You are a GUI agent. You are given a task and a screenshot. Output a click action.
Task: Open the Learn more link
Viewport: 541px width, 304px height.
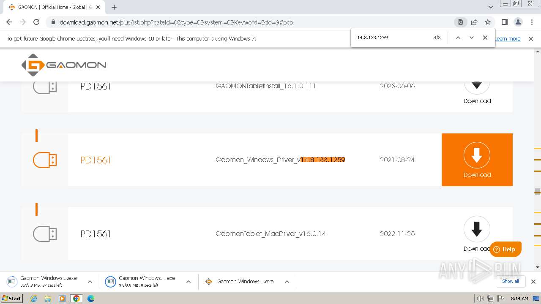point(508,39)
